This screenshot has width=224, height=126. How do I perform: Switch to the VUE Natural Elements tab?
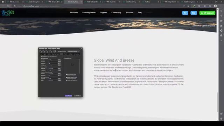(92, 2)
